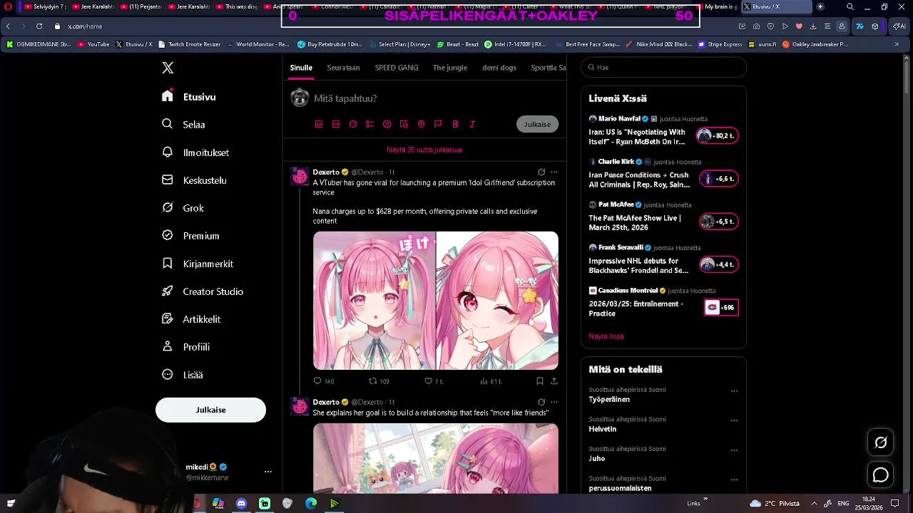Image resolution: width=913 pixels, height=513 pixels.
Task: Open options for Työperäinen trend
Action: pyautogui.click(x=734, y=391)
